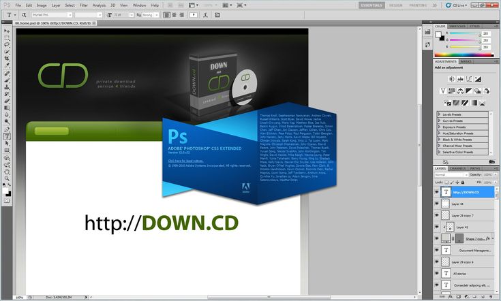Click the legal notices link on splash
Image resolution: width=501 pixels, height=301 pixels.
click(x=185, y=161)
